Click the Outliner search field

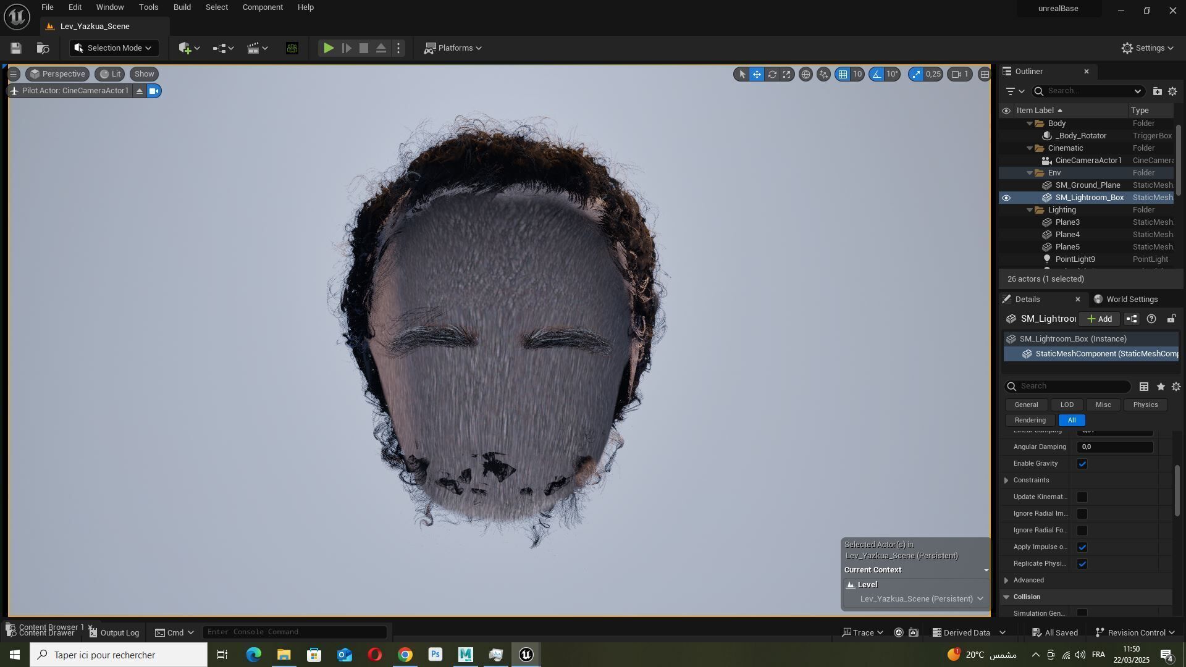(1088, 91)
